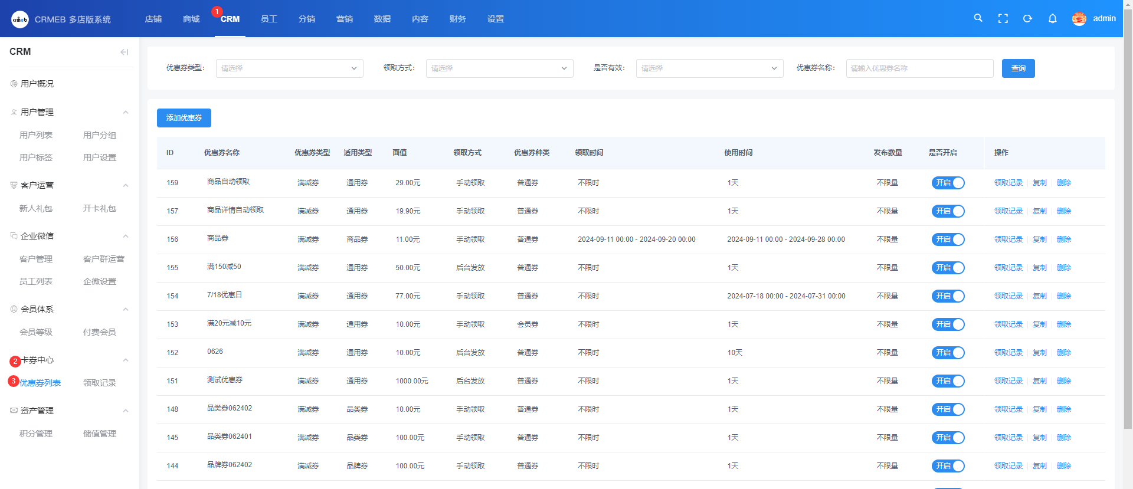This screenshot has width=1133, height=489.
Task: Click the 用户概况 sidebar icon
Action: pos(14,84)
